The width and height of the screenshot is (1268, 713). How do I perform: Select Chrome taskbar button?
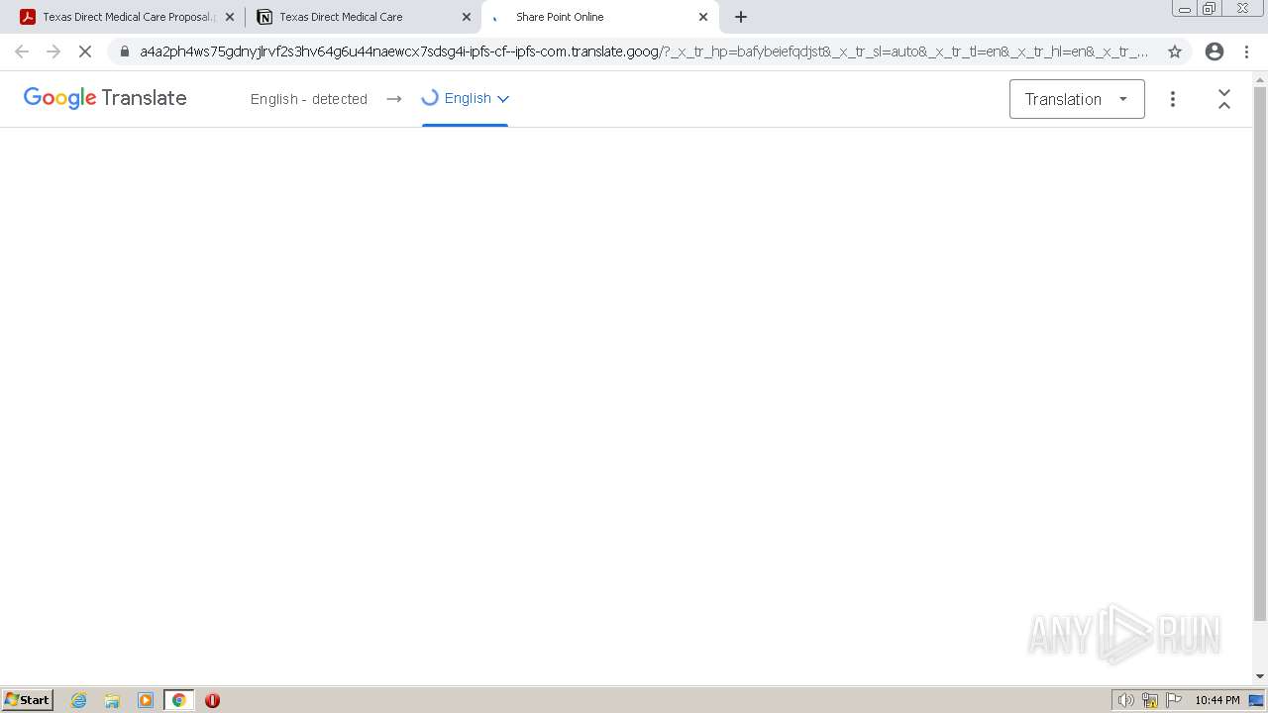178,700
